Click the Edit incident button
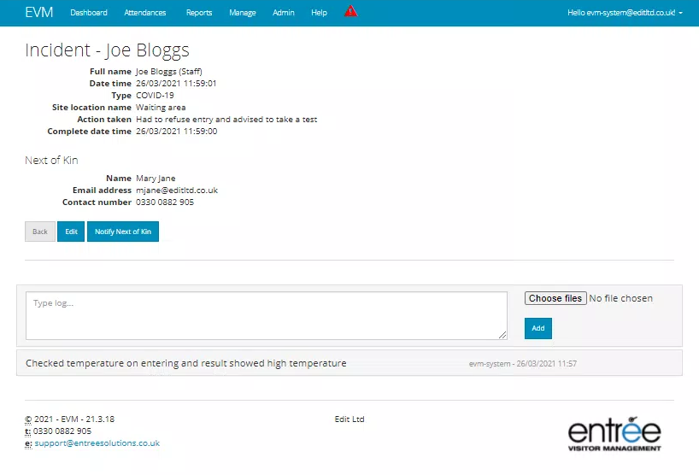The width and height of the screenshot is (699, 475). click(x=71, y=232)
